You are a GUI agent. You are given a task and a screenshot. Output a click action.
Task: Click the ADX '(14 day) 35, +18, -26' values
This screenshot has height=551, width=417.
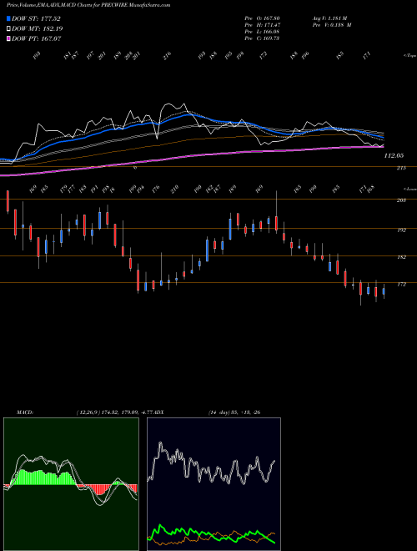[234, 412]
